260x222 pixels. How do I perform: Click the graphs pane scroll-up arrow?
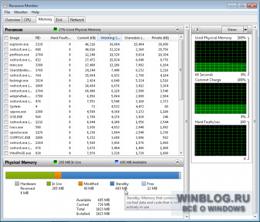pos(255,27)
